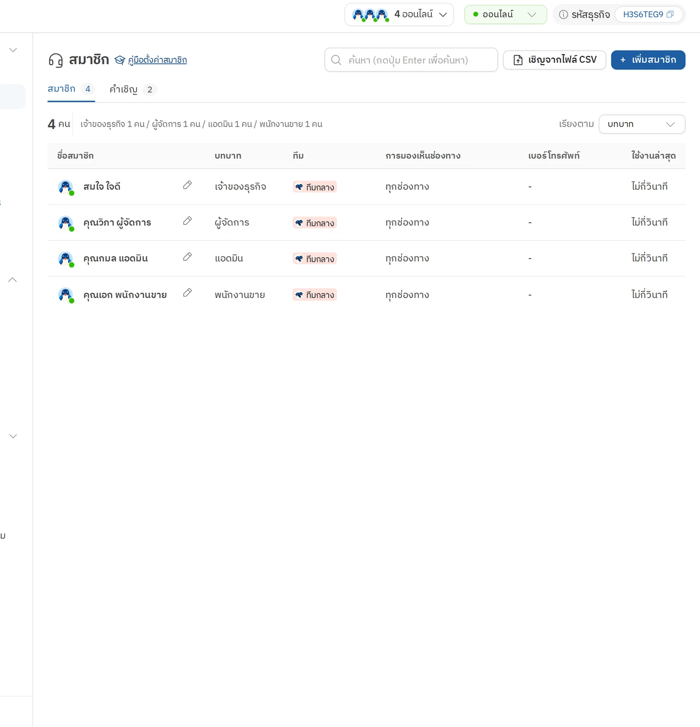Click เพิ่มสมาชิก button
Viewport: 700px width, 727px height.
pos(648,60)
